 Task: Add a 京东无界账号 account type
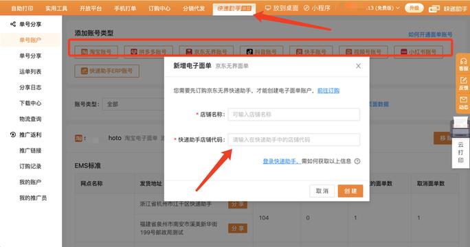coord(206,51)
